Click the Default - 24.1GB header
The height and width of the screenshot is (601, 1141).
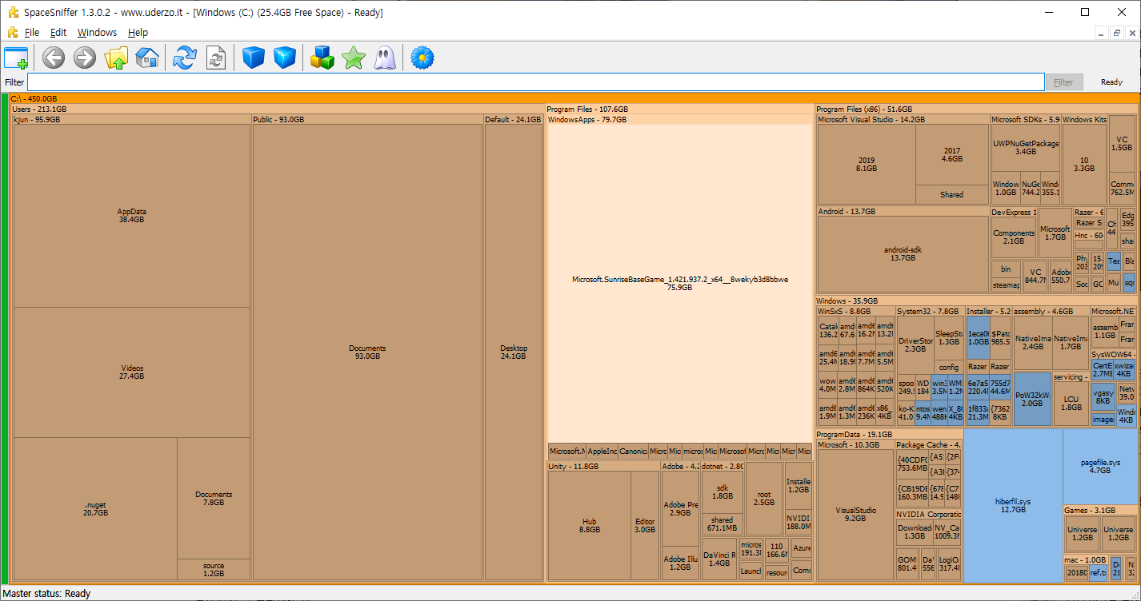[513, 119]
